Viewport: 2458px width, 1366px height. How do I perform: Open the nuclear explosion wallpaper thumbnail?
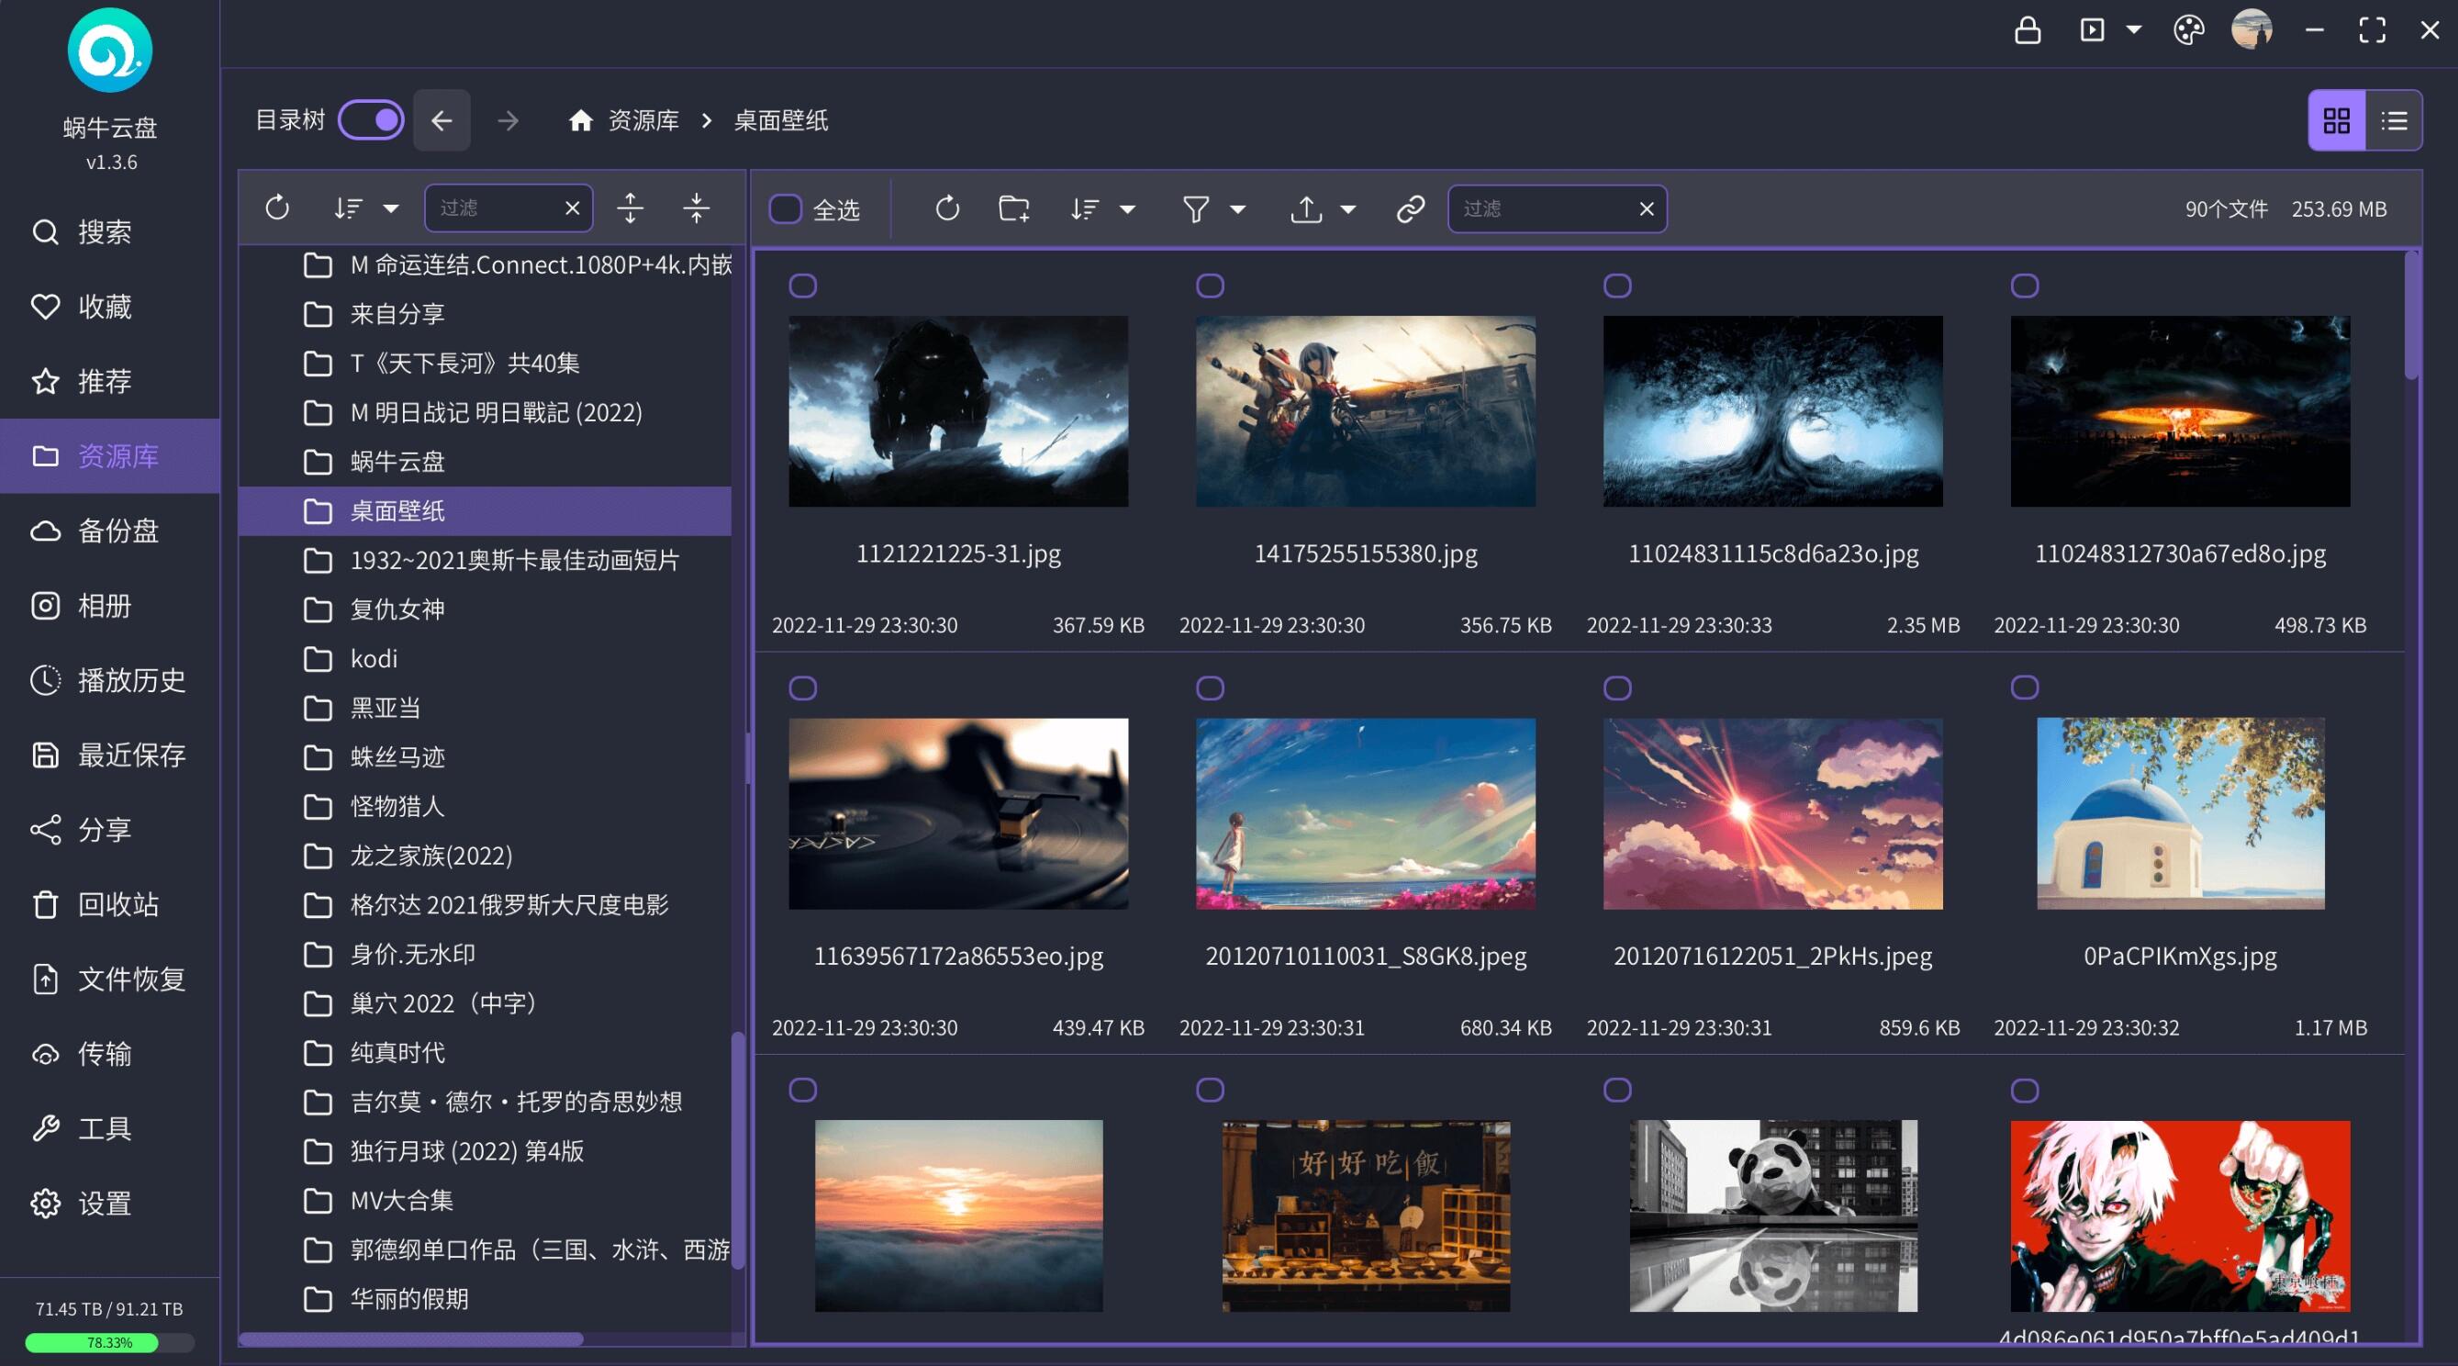(x=2180, y=411)
